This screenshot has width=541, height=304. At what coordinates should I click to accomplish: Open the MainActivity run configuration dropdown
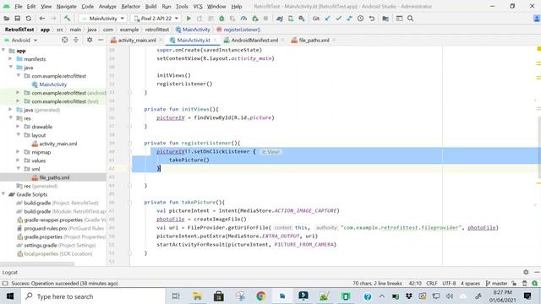(x=103, y=19)
